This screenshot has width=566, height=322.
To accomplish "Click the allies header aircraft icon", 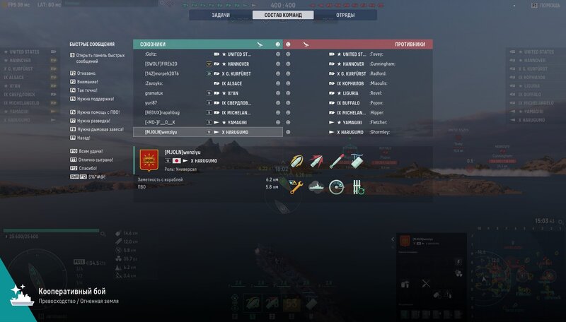I will (260, 44).
